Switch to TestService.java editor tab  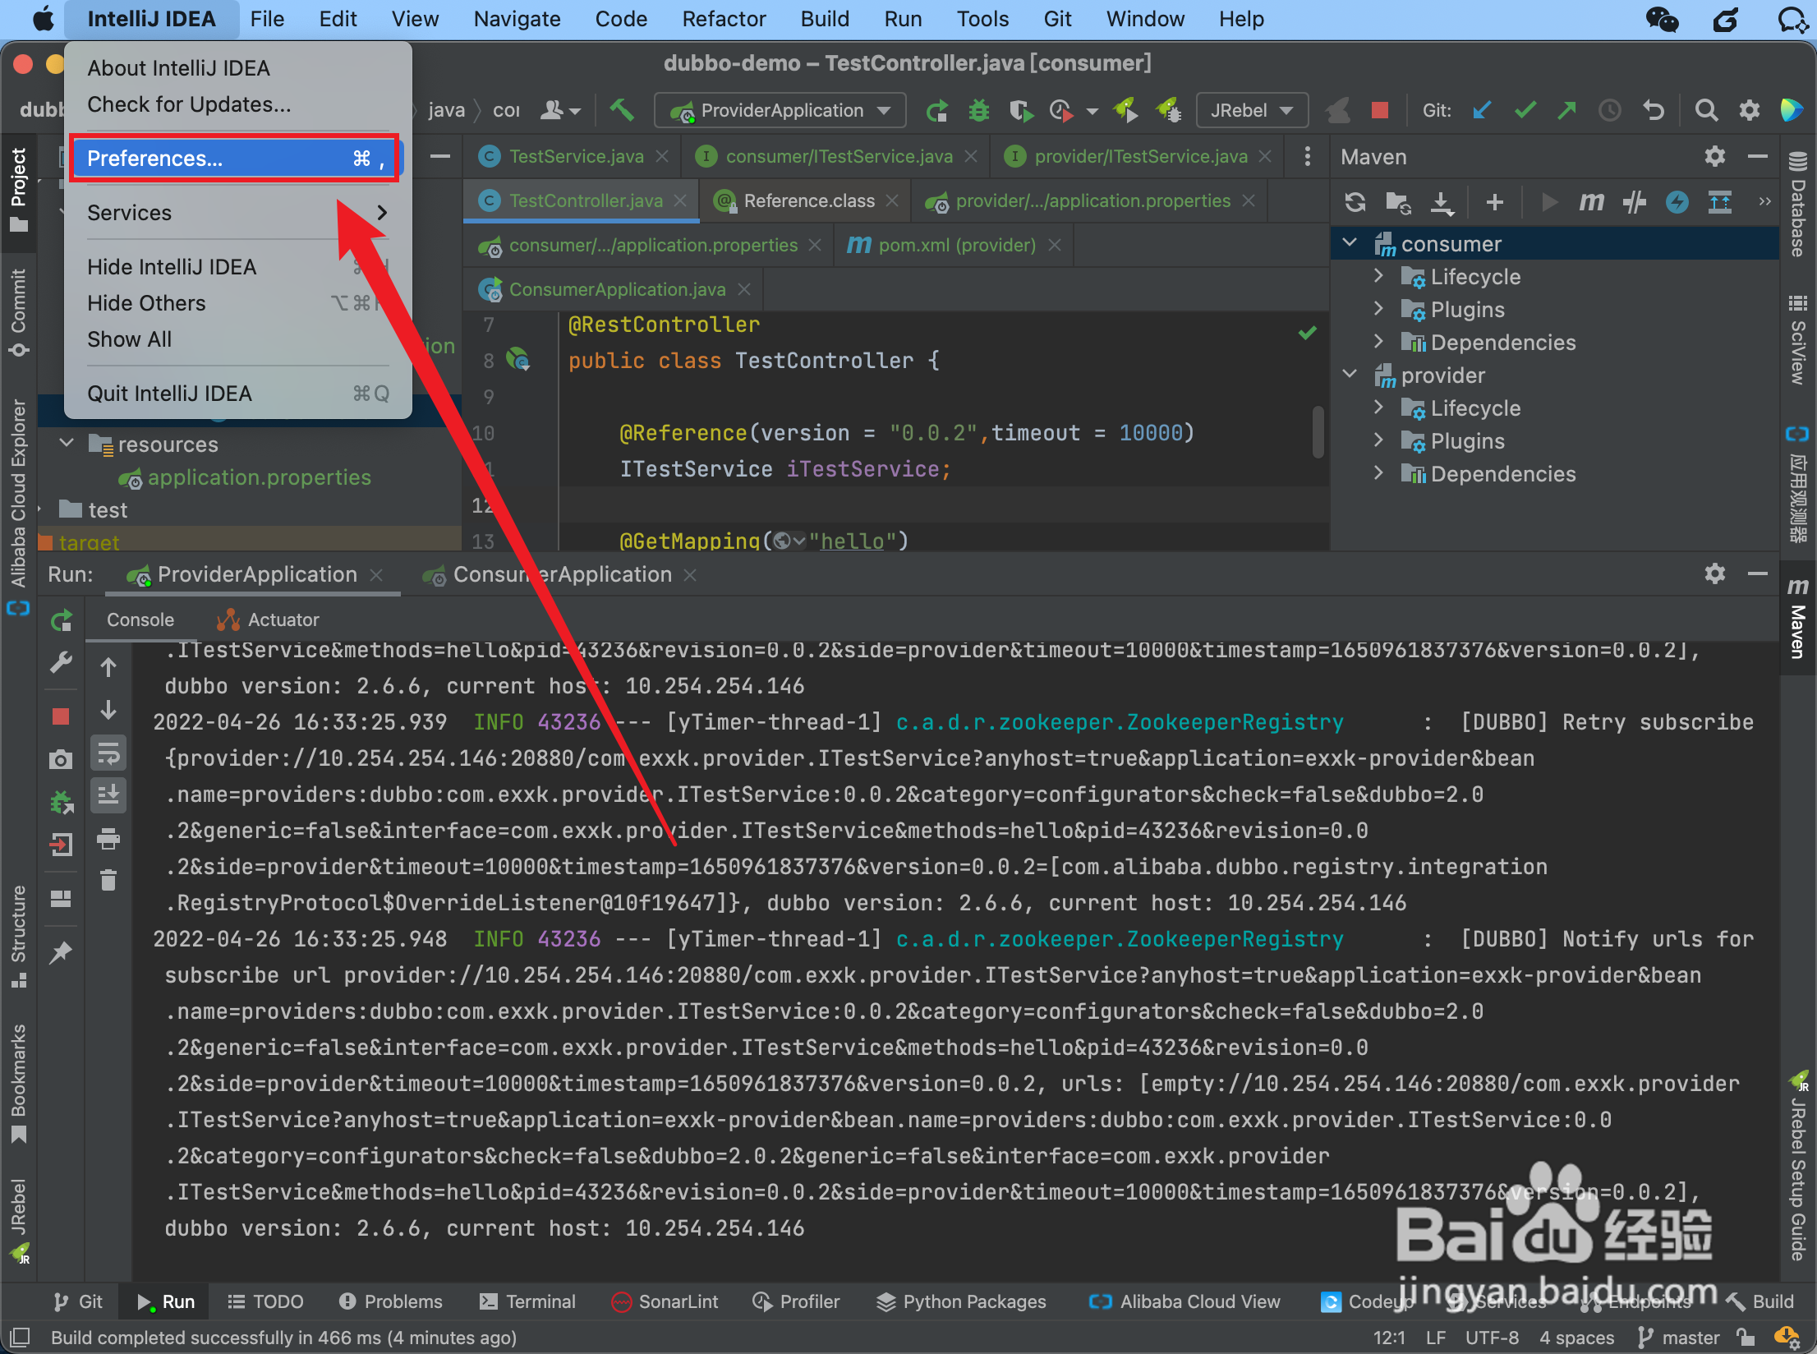coord(576,156)
